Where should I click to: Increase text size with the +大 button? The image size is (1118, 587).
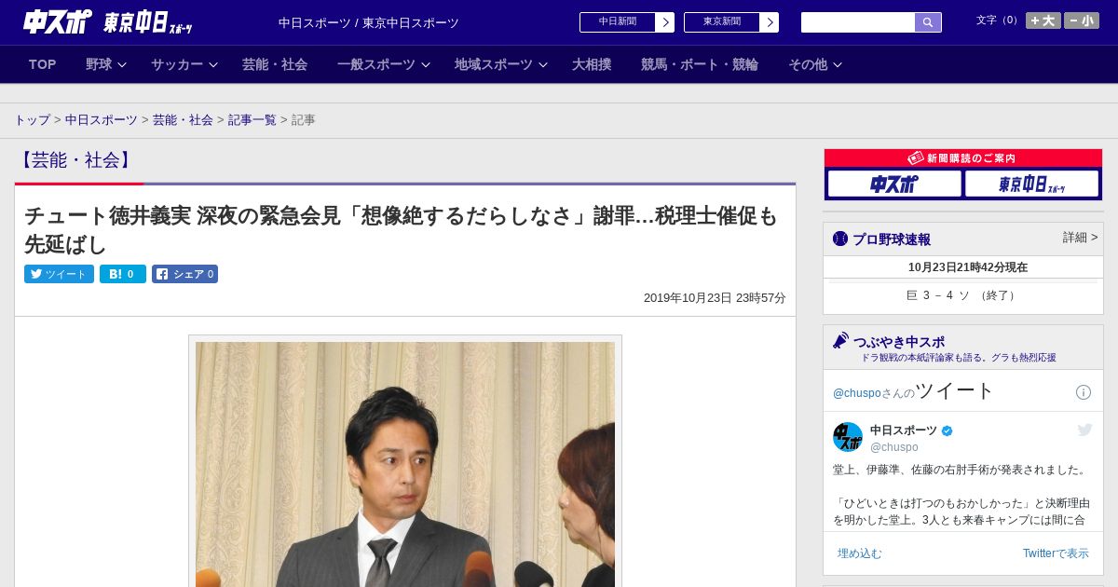tap(1043, 20)
